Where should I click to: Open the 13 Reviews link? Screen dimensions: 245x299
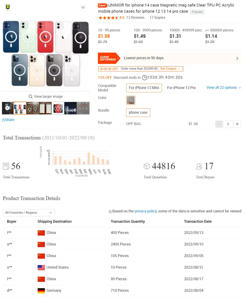click(135, 18)
